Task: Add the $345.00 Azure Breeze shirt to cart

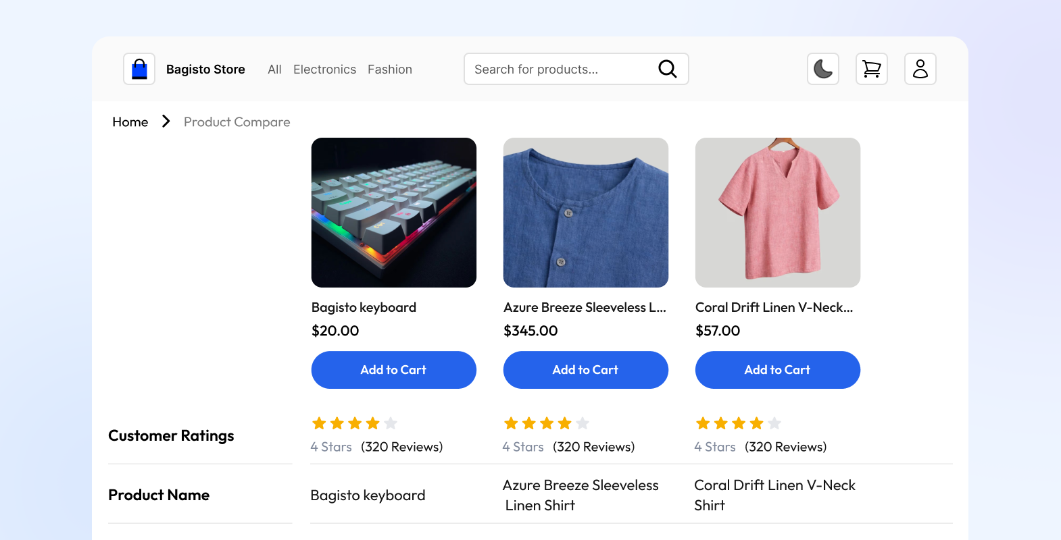Action: coord(586,370)
